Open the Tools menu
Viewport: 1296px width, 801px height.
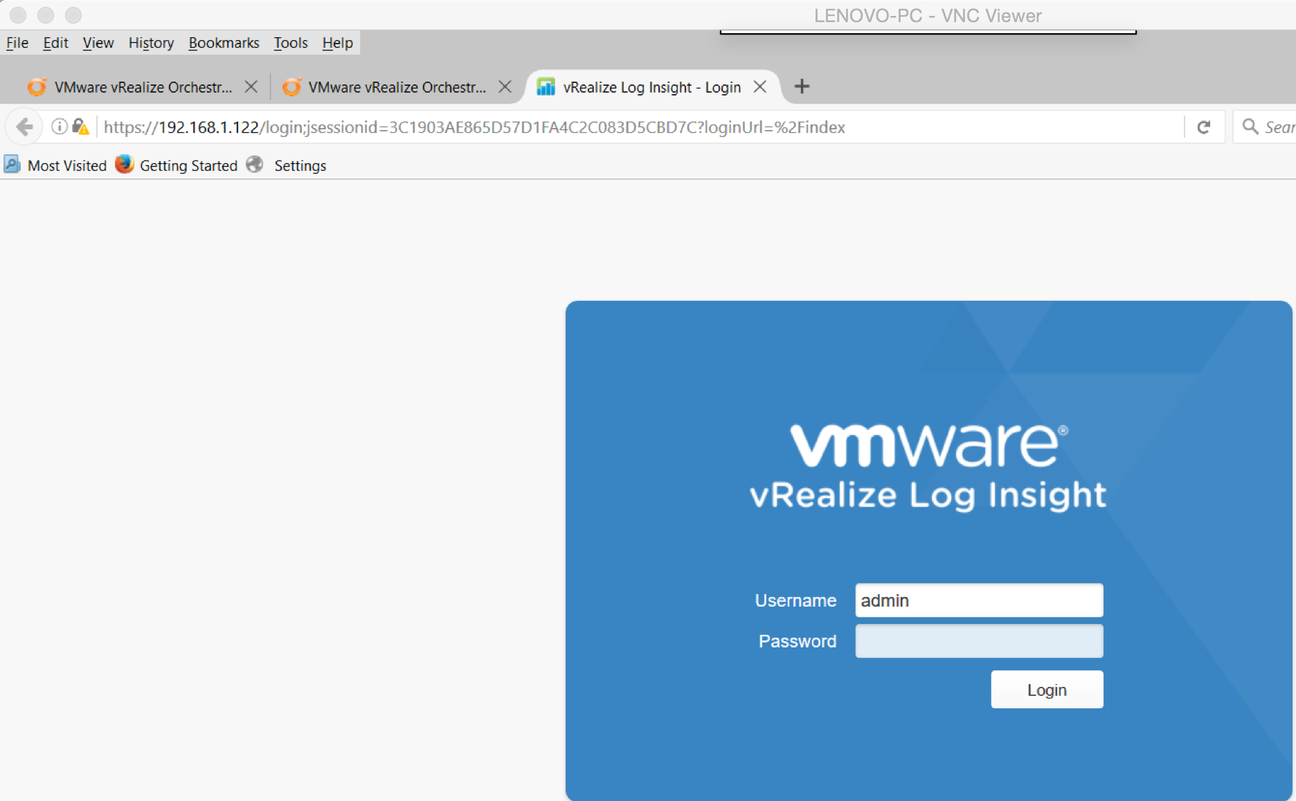tap(291, 43)
